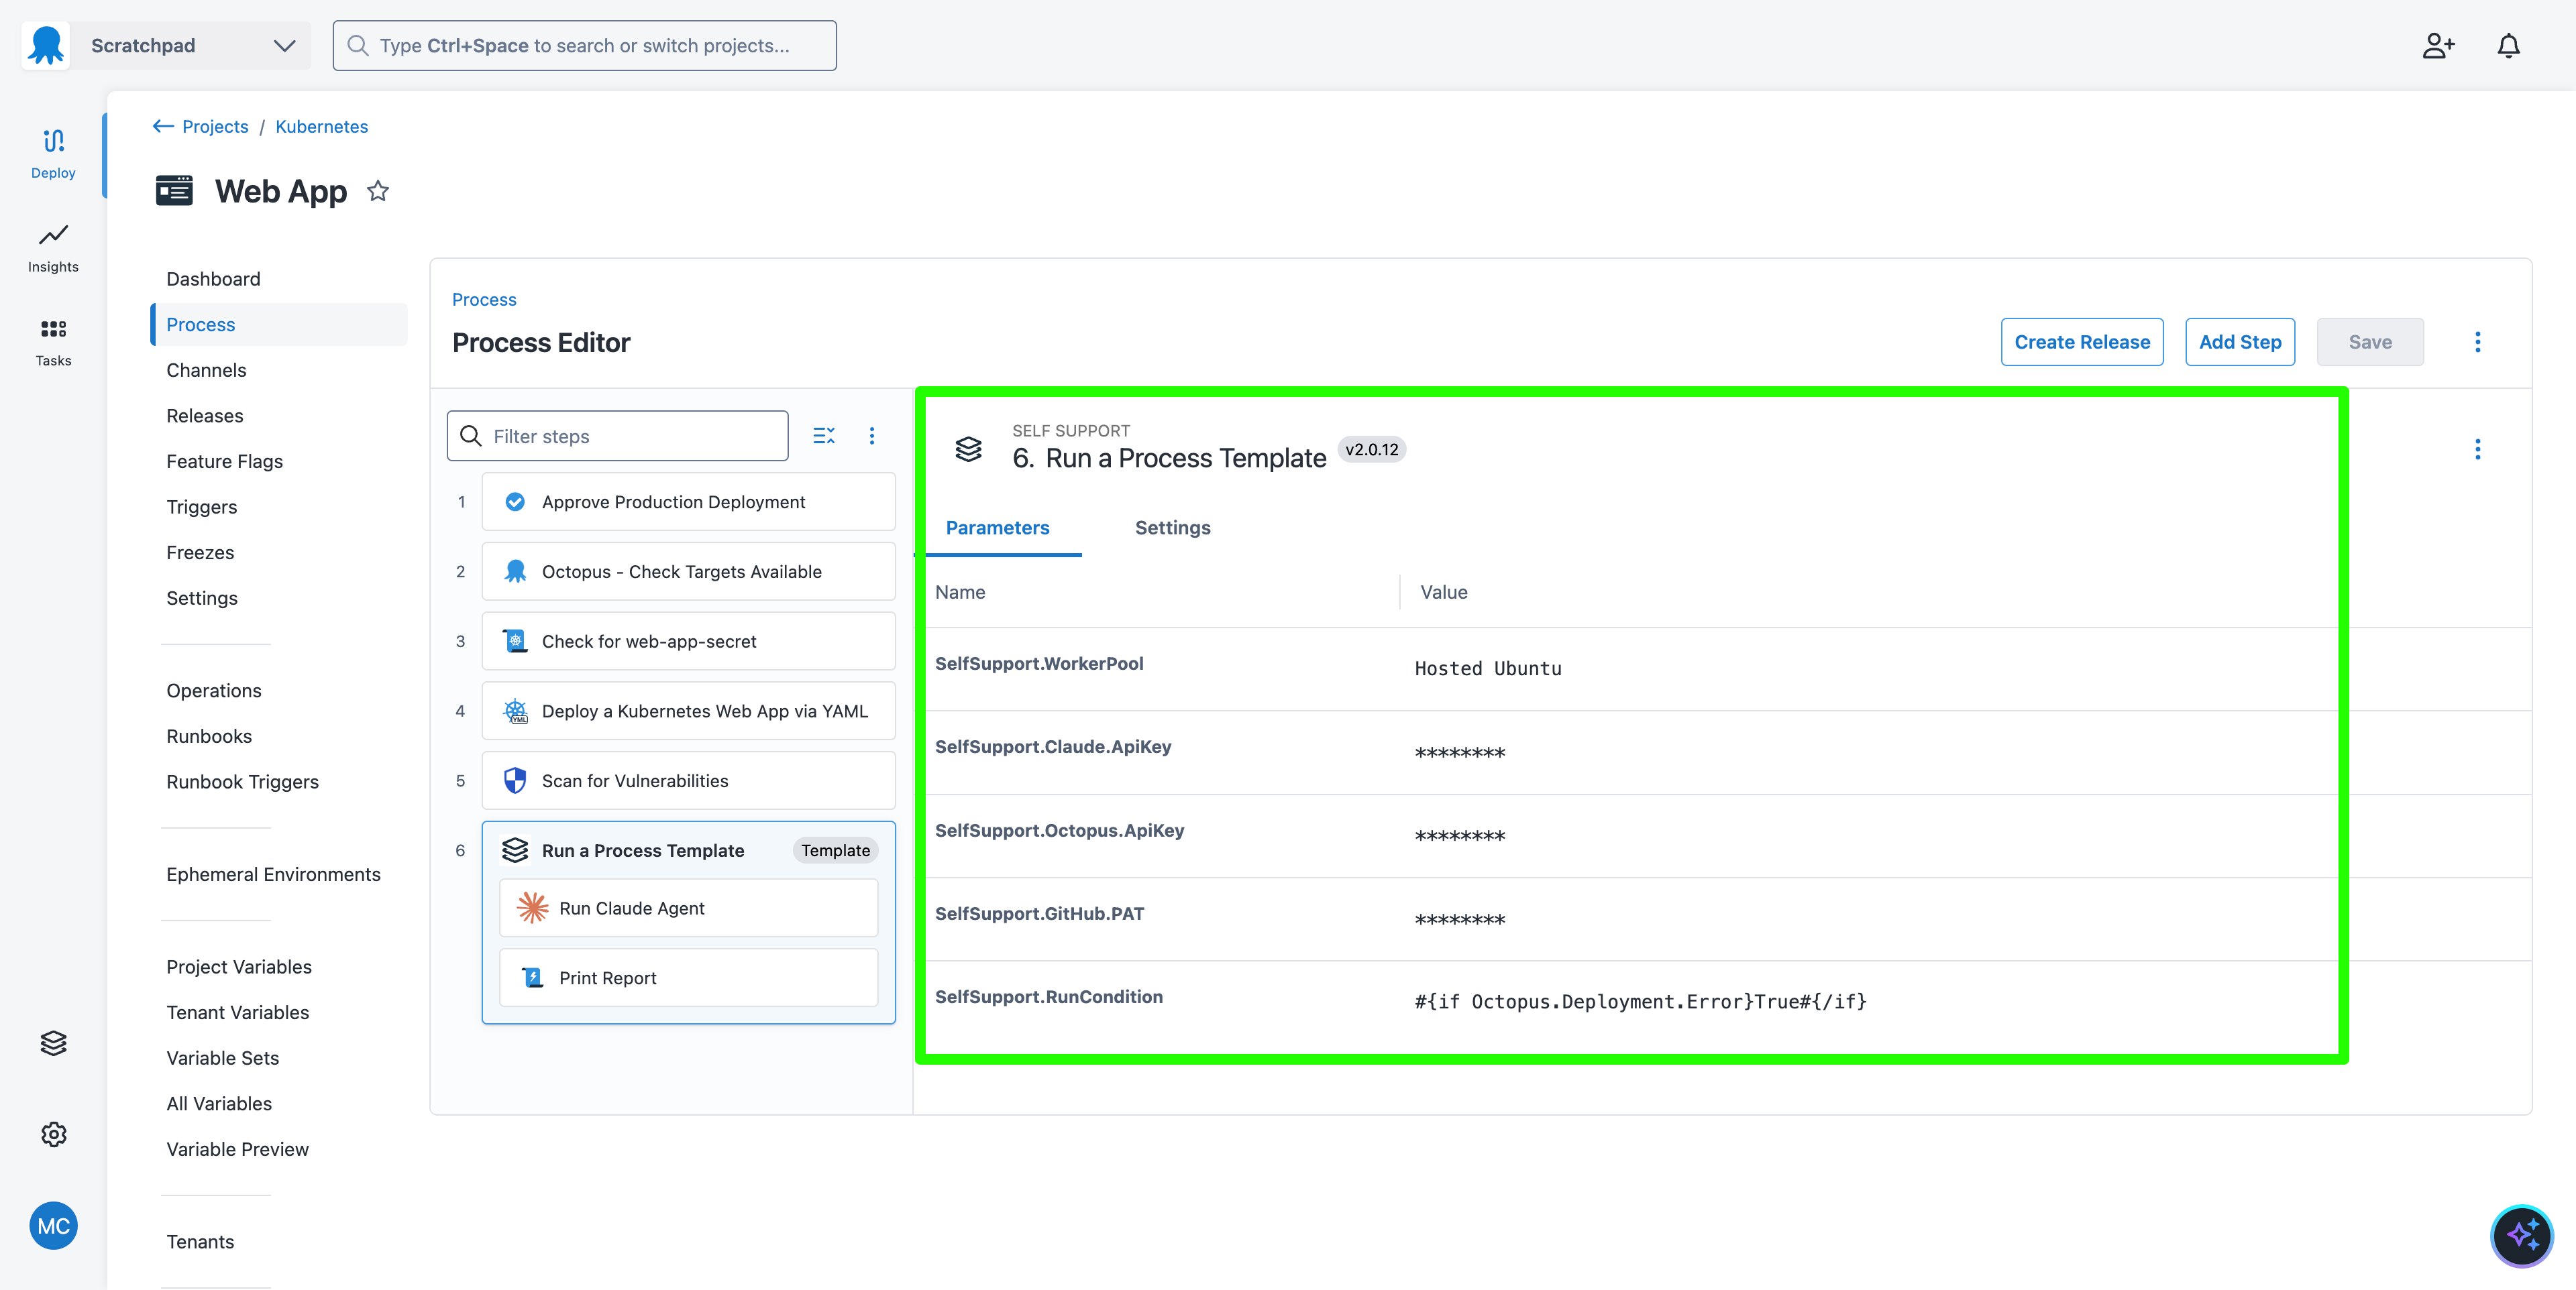
Task: Click the step header layers icon
Action: pyautogui.click(x=968, y=449)
